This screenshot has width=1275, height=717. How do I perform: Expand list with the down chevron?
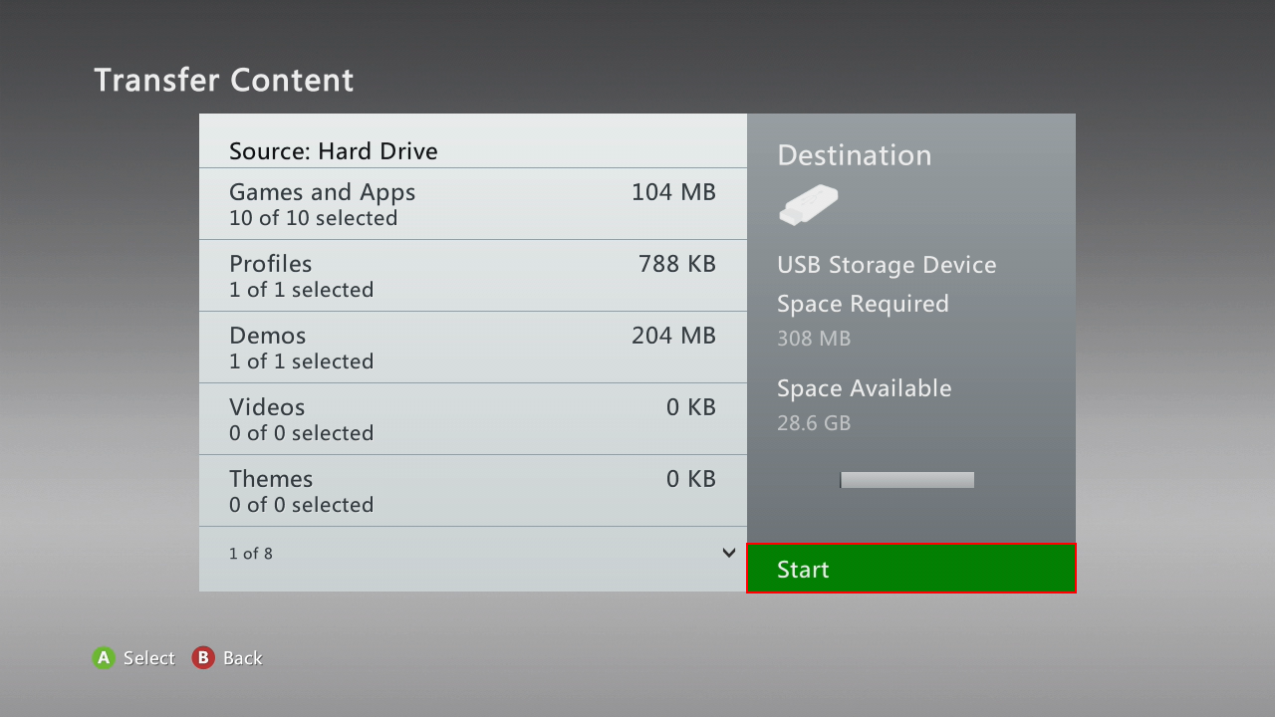tap(729, 553)
